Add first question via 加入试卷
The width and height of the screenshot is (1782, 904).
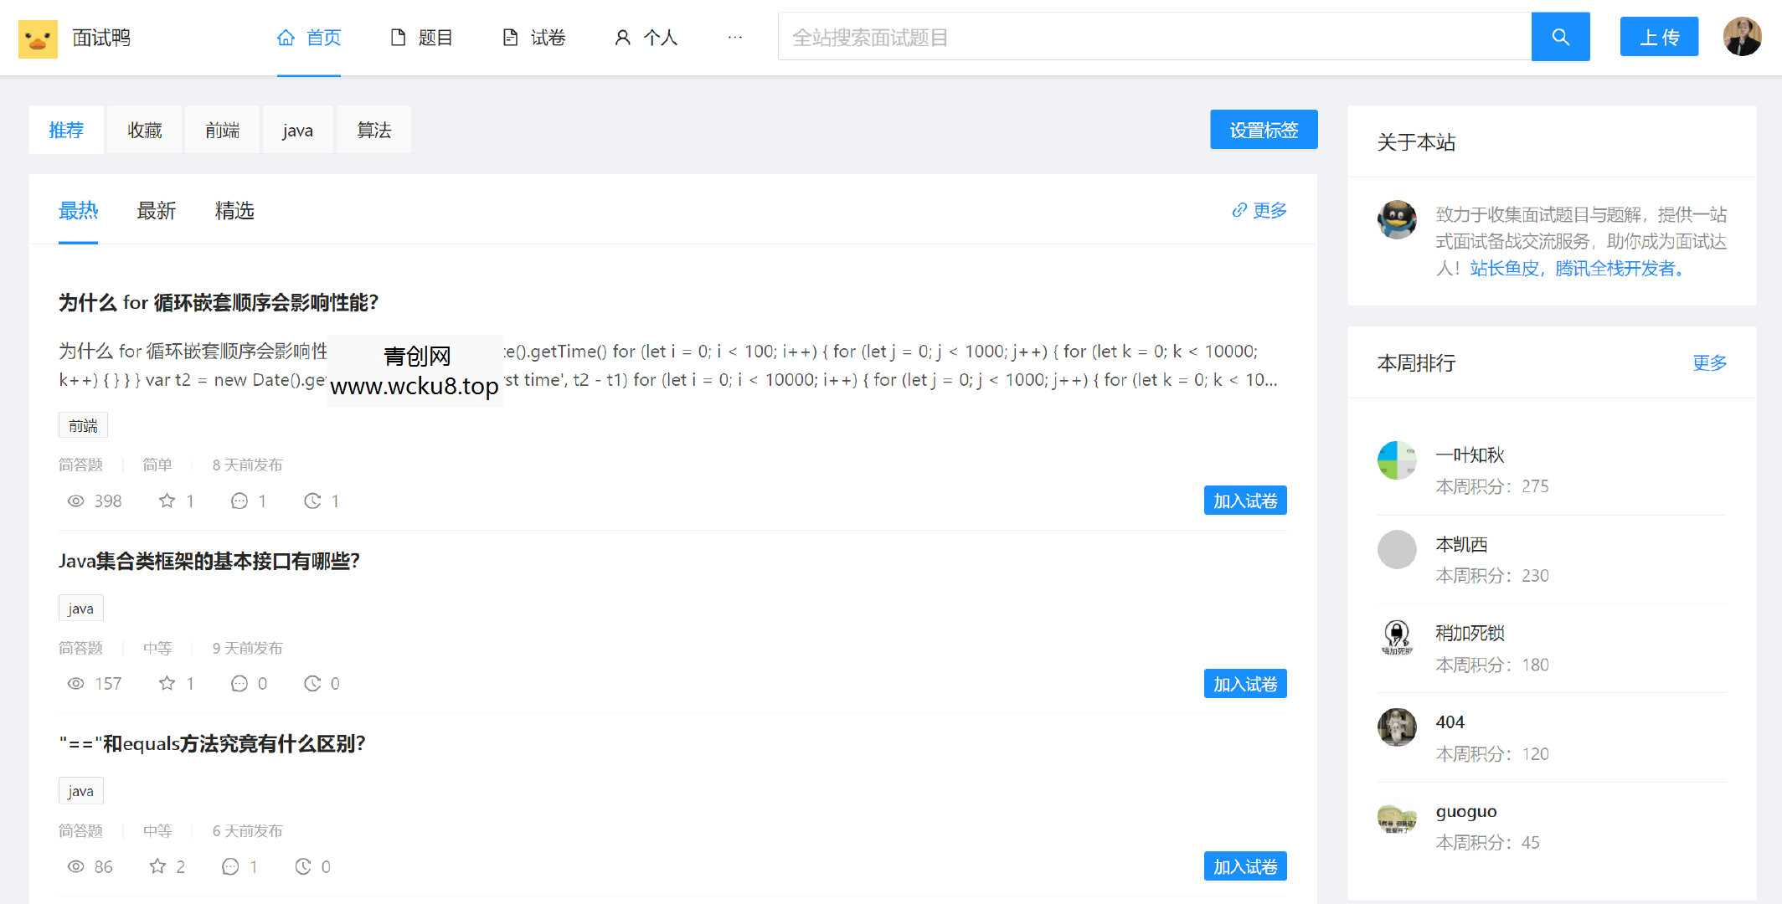(1244, 501)
